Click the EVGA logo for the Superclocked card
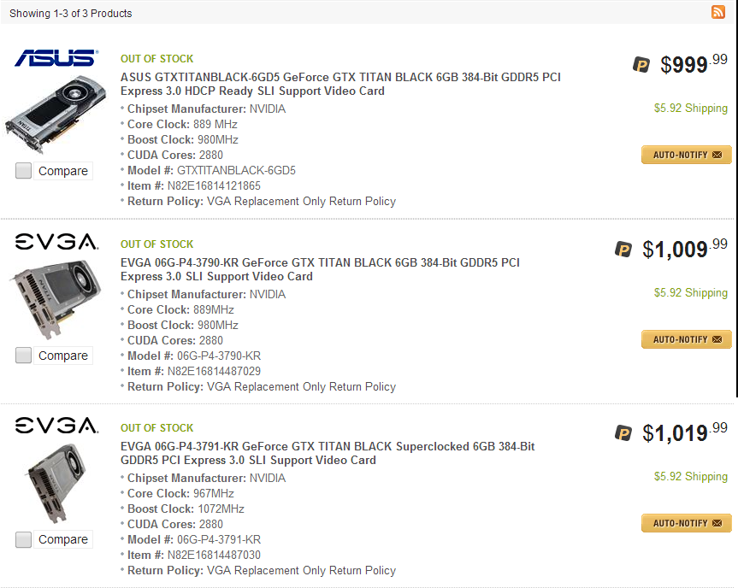The width and height of the screenshot is (738, 588). [x=56, y=426]
